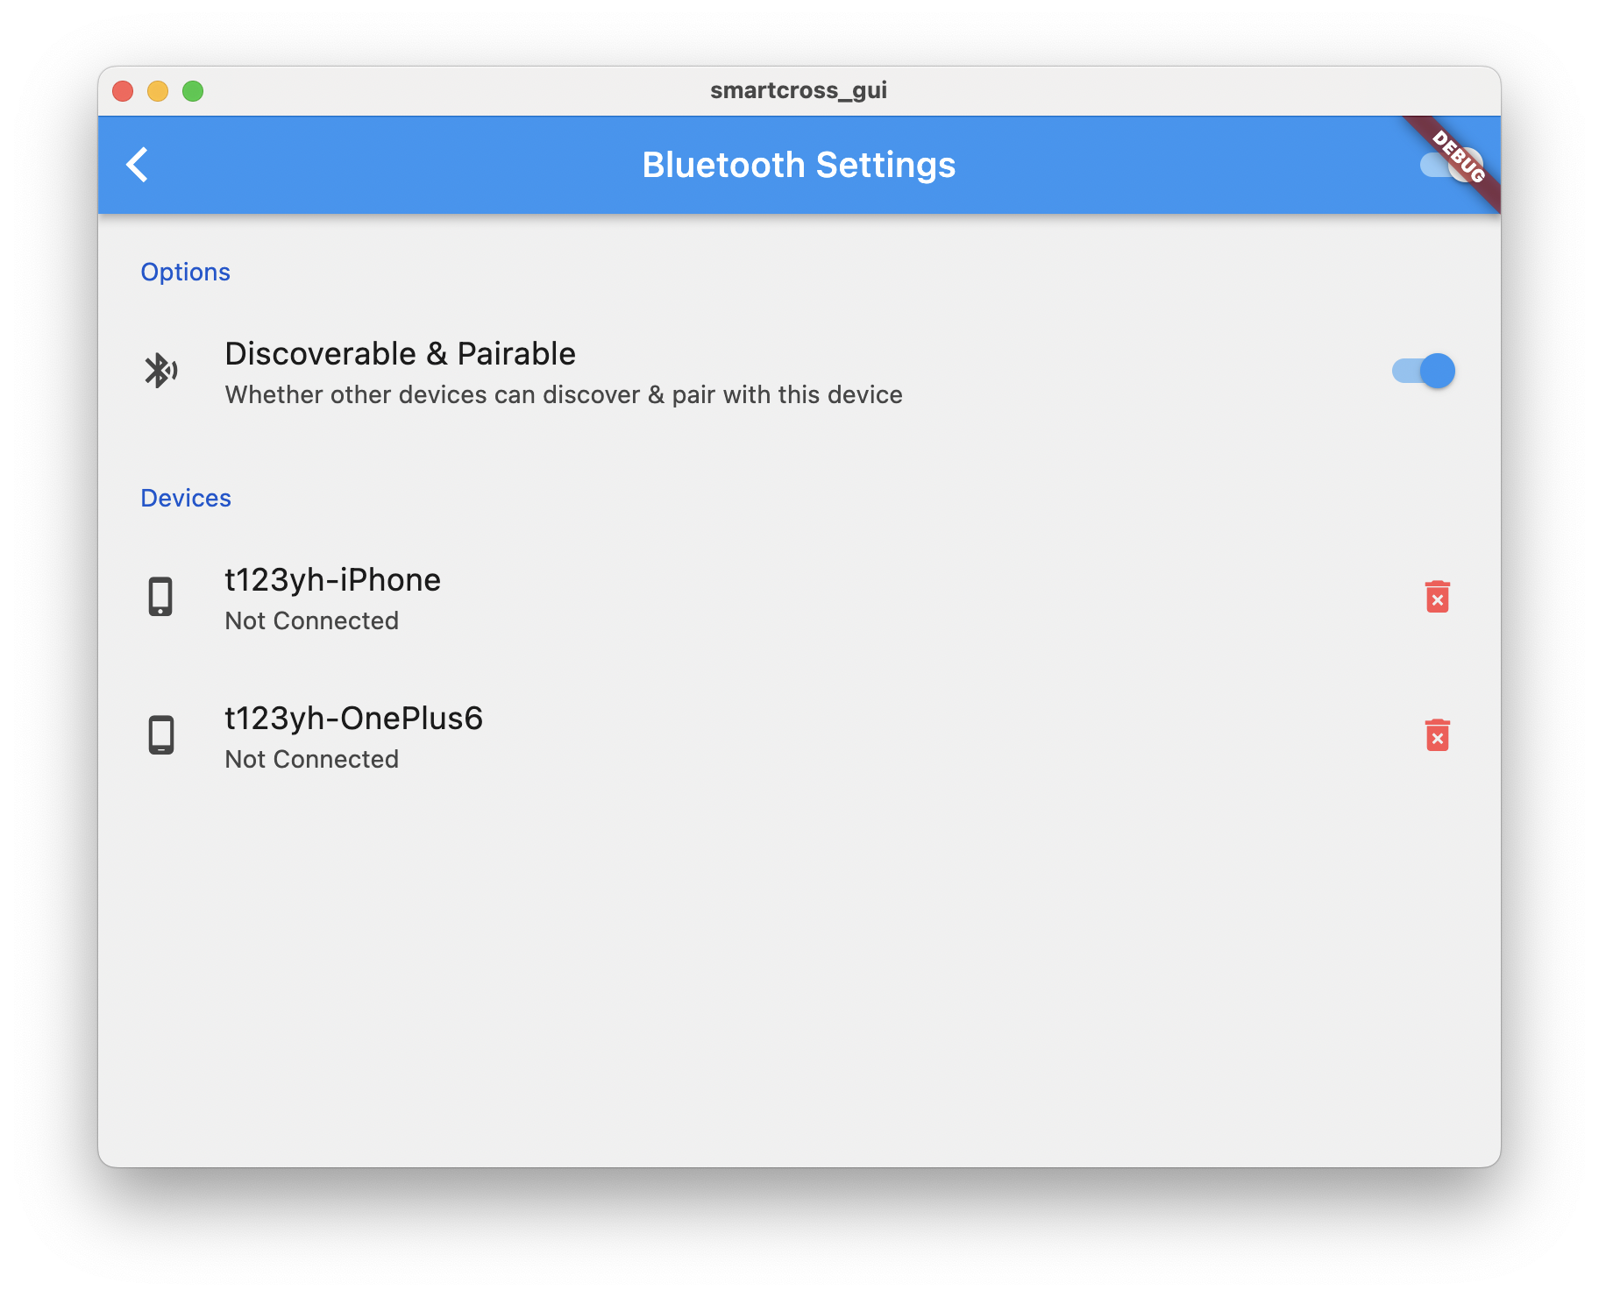Click the Discoverable & Pairable title
The height and width of the screenshot is (1297, 1599).
coord(401,354)
